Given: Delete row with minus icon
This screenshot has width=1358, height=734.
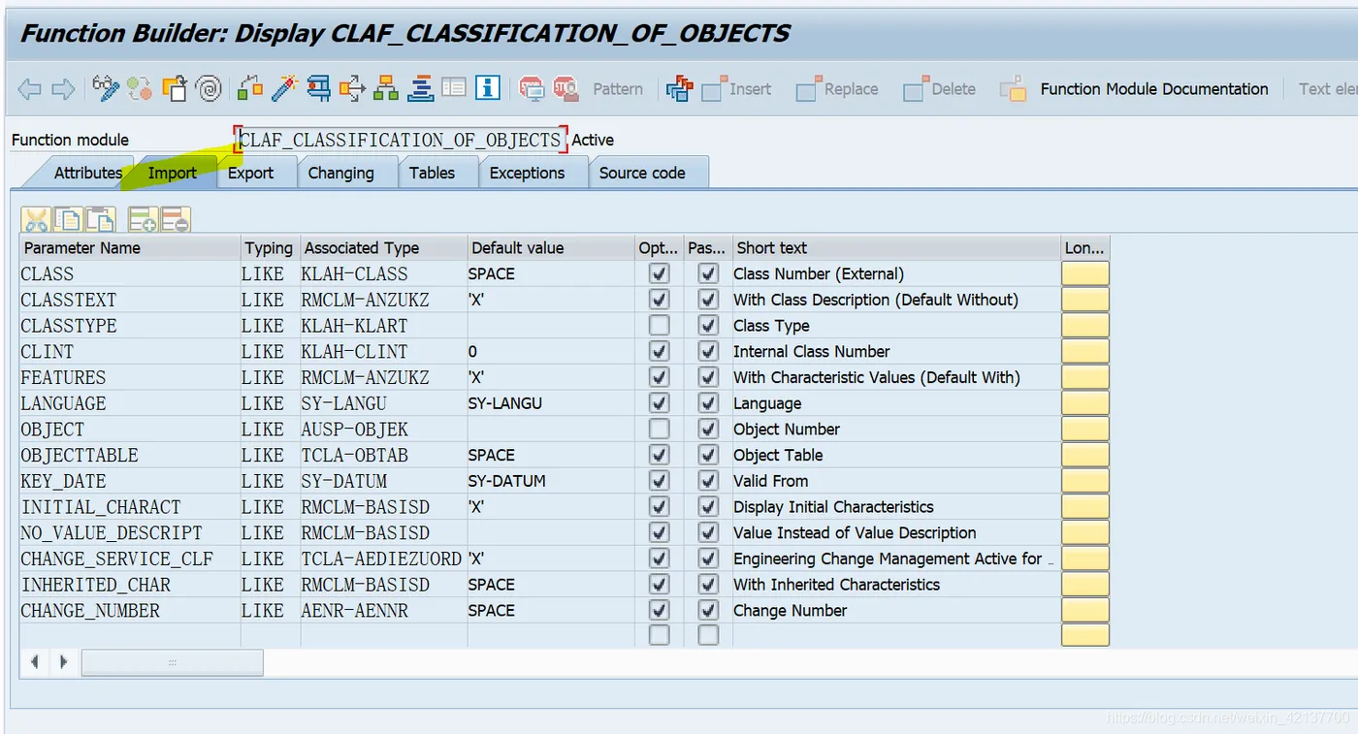Looking at the screenshot, I should [x=176, y=220].
